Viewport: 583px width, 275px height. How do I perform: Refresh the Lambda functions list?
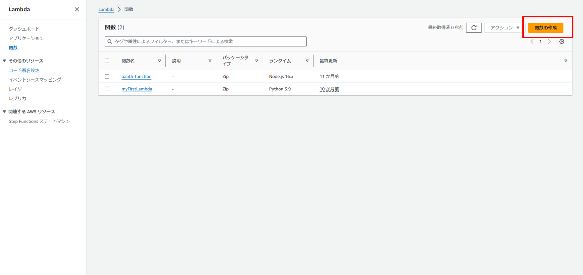click(474, 27)
